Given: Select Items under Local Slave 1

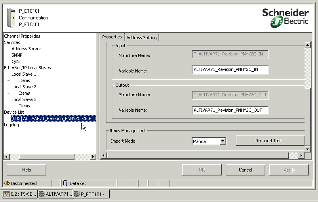Looking at the screenshot, I should (24, 80).
